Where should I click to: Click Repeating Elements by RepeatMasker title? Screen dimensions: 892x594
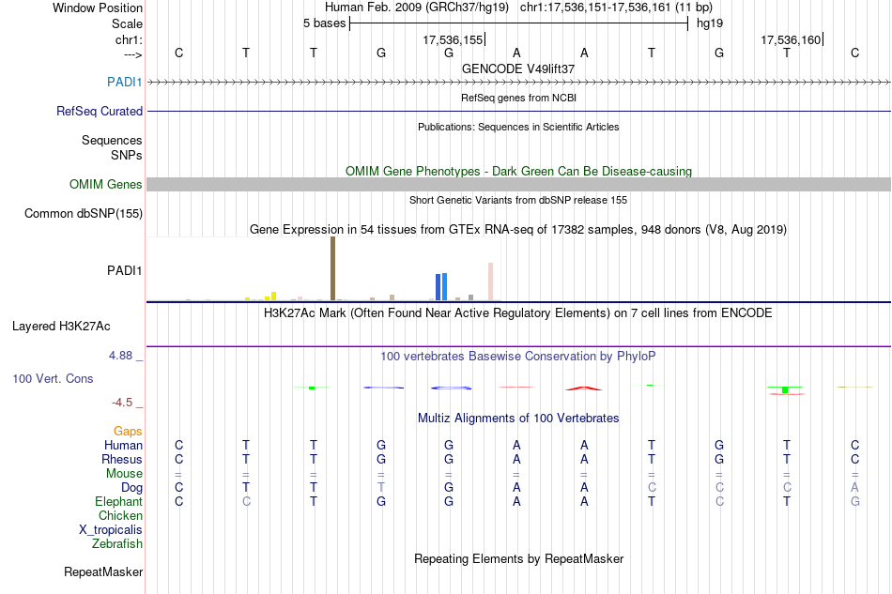(x=518, y=558)
